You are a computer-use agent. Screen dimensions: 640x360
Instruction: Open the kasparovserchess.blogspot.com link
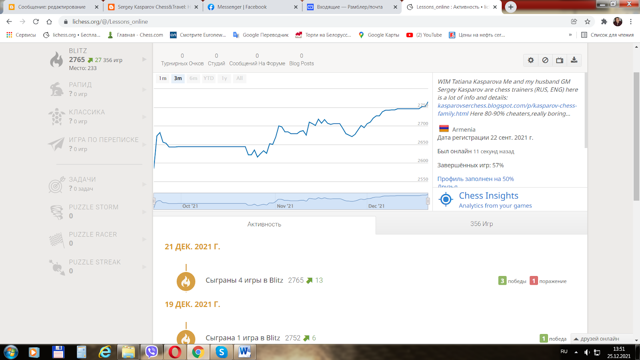pyautogui.click(x=507, y=110)
